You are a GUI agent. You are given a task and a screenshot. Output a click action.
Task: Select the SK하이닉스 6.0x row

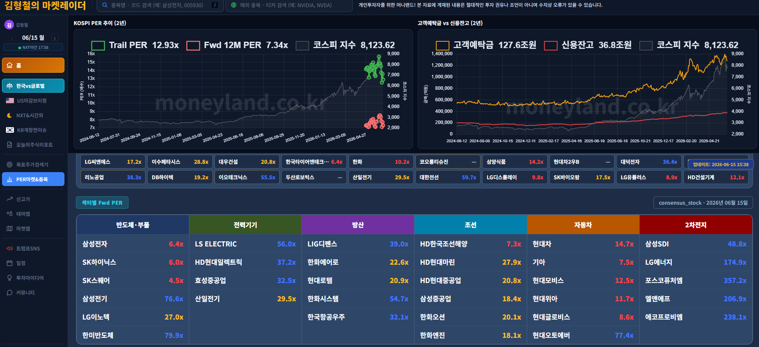point(133,262)
